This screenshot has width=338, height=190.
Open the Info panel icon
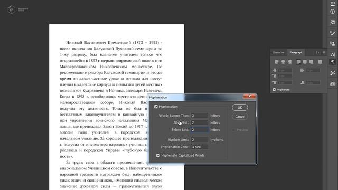tap(333, 12)
